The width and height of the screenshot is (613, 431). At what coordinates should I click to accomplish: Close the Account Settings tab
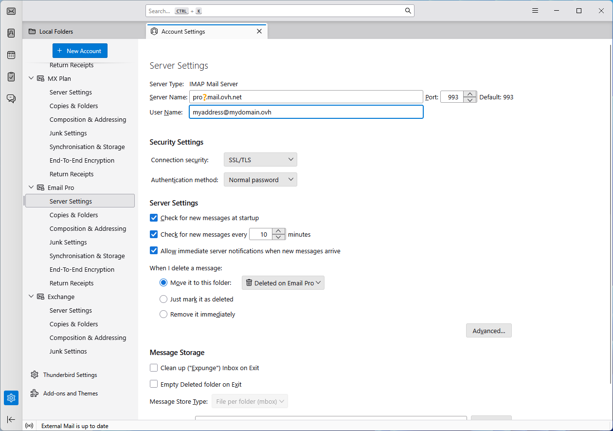(259, 31)
